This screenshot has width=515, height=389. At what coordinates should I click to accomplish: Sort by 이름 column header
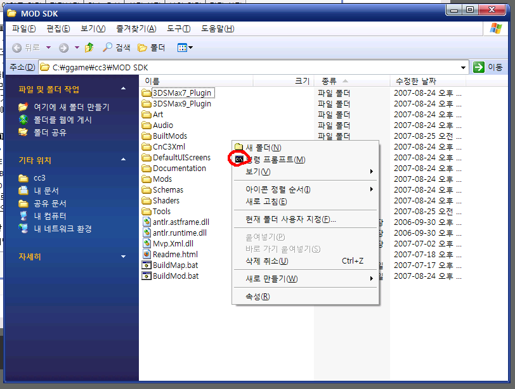pyautogui.click(x=196, y=81)
